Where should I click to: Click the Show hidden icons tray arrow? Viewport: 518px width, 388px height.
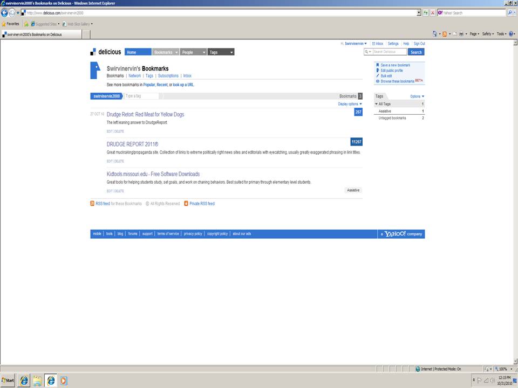[474, 380]
